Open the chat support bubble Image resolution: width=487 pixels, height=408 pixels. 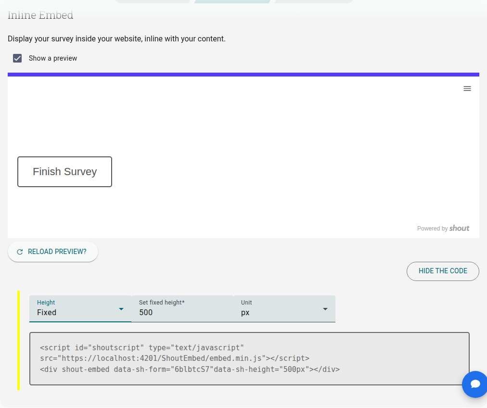click(474, 384)
